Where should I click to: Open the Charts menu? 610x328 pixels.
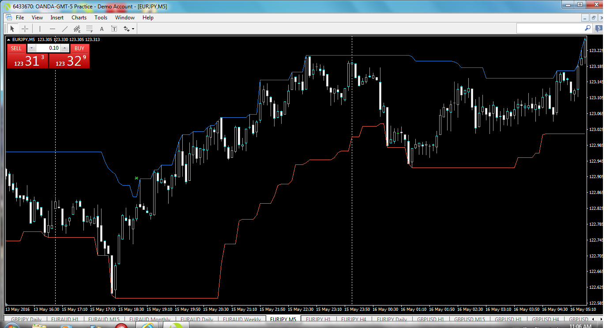coord(79,18)
